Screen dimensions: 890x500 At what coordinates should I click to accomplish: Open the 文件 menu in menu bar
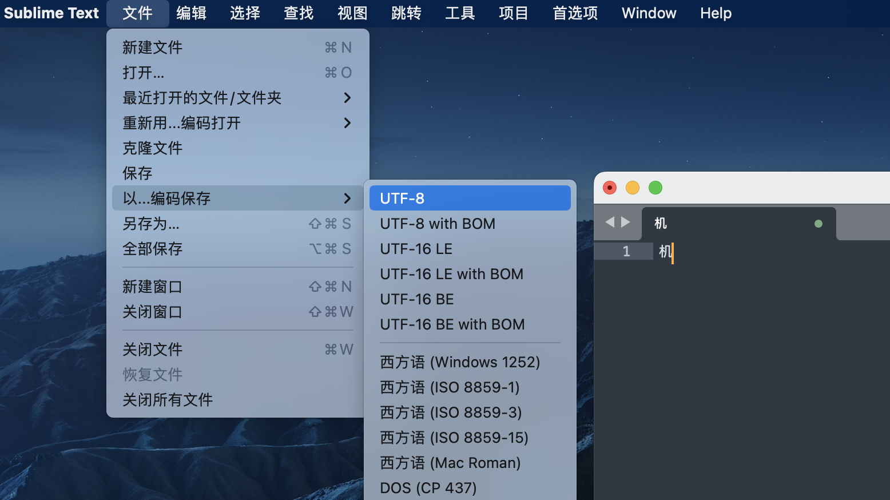click(x=138, y=13)
